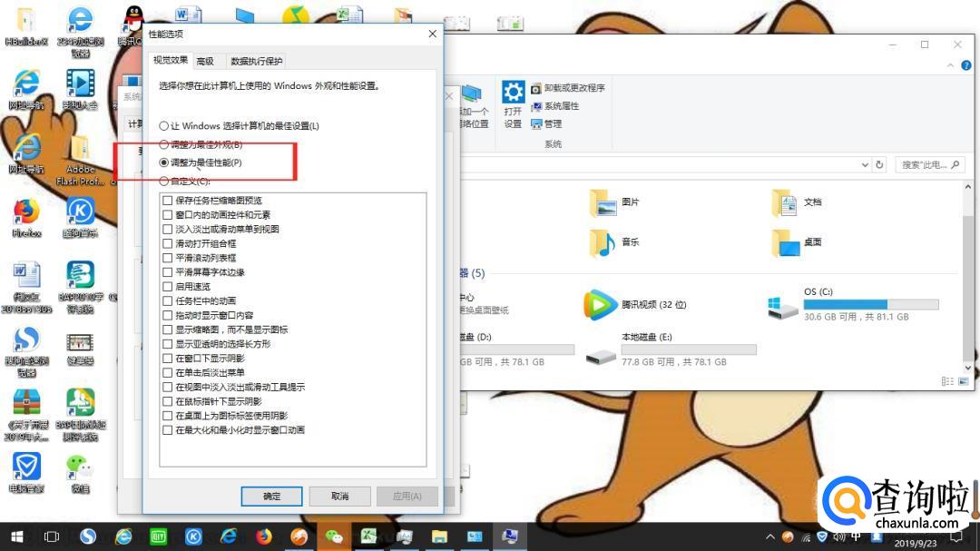Click Explorer vertical scrollbar down arrow
Screen dimensions: 980x551
coord(968,368)
